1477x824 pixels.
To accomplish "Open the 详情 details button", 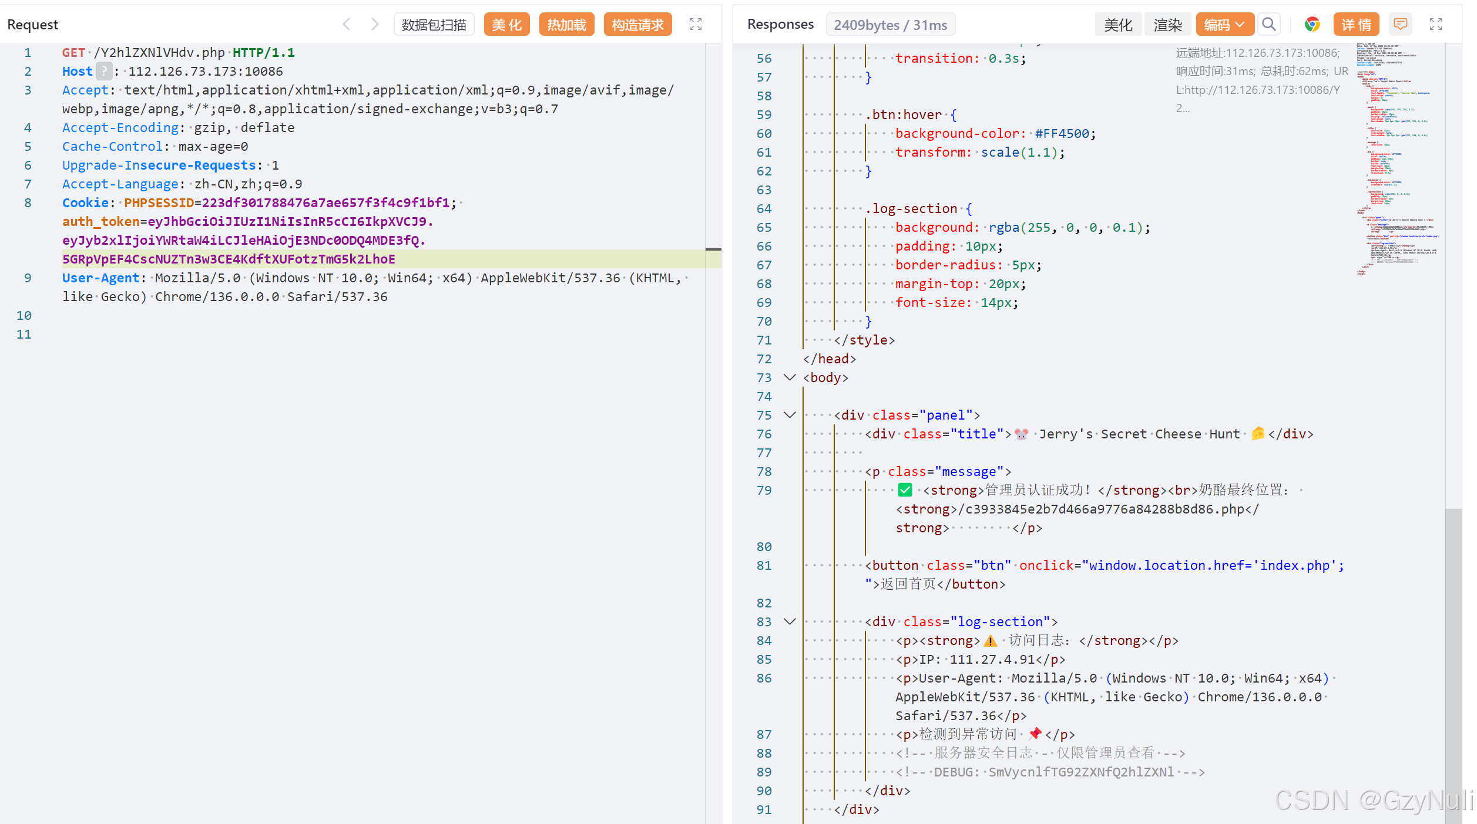I will pos(1356,25).
